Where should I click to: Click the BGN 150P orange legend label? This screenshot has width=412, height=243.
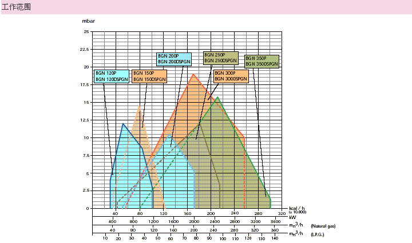(x=149, y=76)
